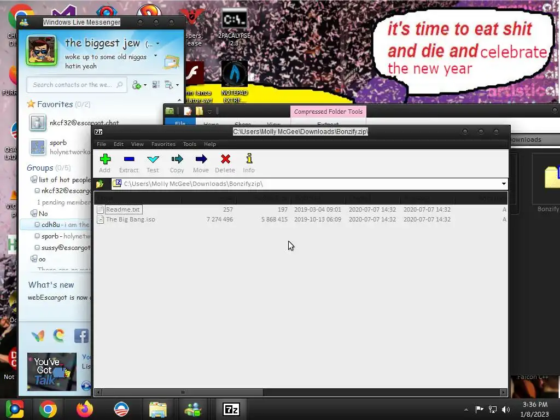Open the Messenger email inbox icon
This screenshot has width=560, height=420.
(x=172, y=62)
